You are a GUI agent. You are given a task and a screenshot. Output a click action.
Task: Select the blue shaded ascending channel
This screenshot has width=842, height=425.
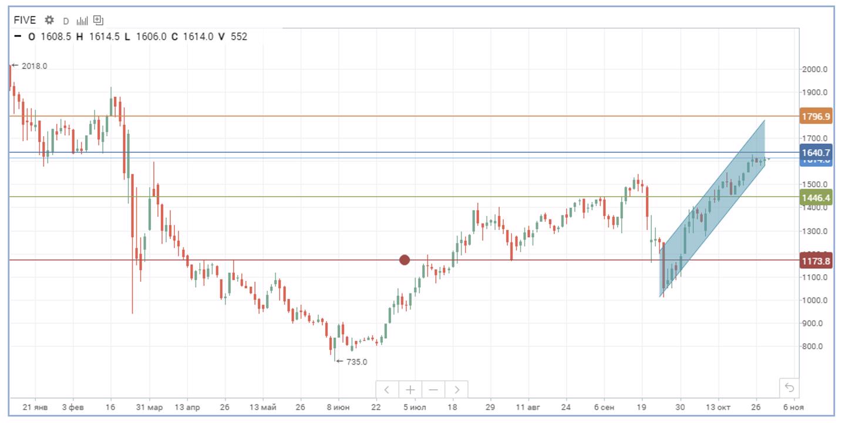coord(722,205)
